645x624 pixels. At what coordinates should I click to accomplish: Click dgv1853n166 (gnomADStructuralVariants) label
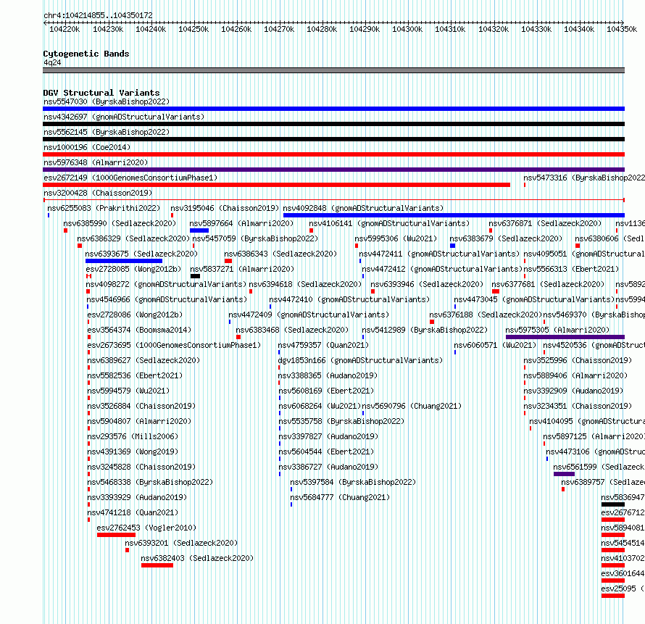click(360, 360)
